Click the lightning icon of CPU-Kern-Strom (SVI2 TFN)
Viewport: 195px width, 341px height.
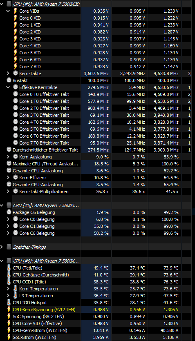9,330
